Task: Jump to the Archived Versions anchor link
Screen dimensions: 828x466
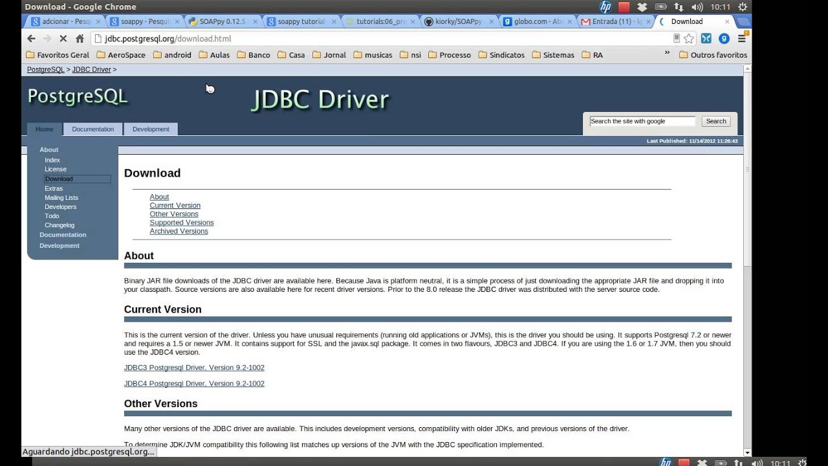Action: click(x=179, y=231)
